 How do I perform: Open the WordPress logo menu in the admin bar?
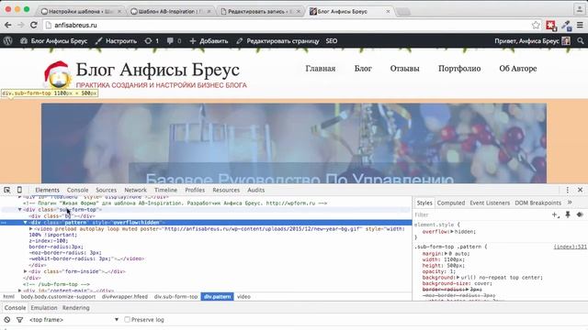[8, 41]
